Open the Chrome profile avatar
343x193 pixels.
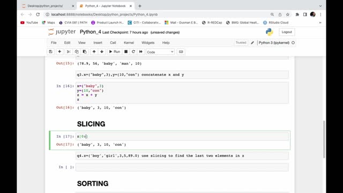coord(313,14)
